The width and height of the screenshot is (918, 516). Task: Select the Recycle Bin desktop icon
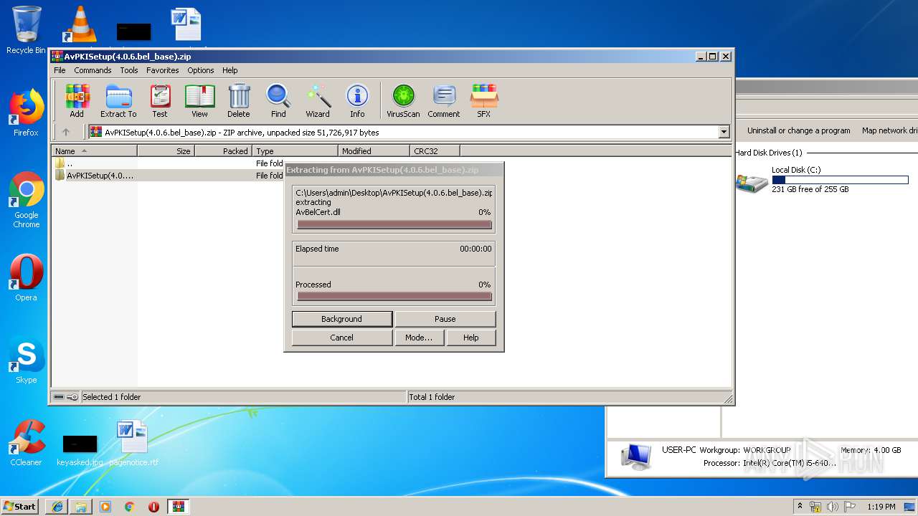coord(26,30)
